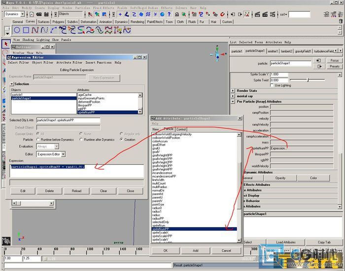345x271 pixels.
Task: Click the Select by hierarchy icon
Action: (x=90, y=14)
